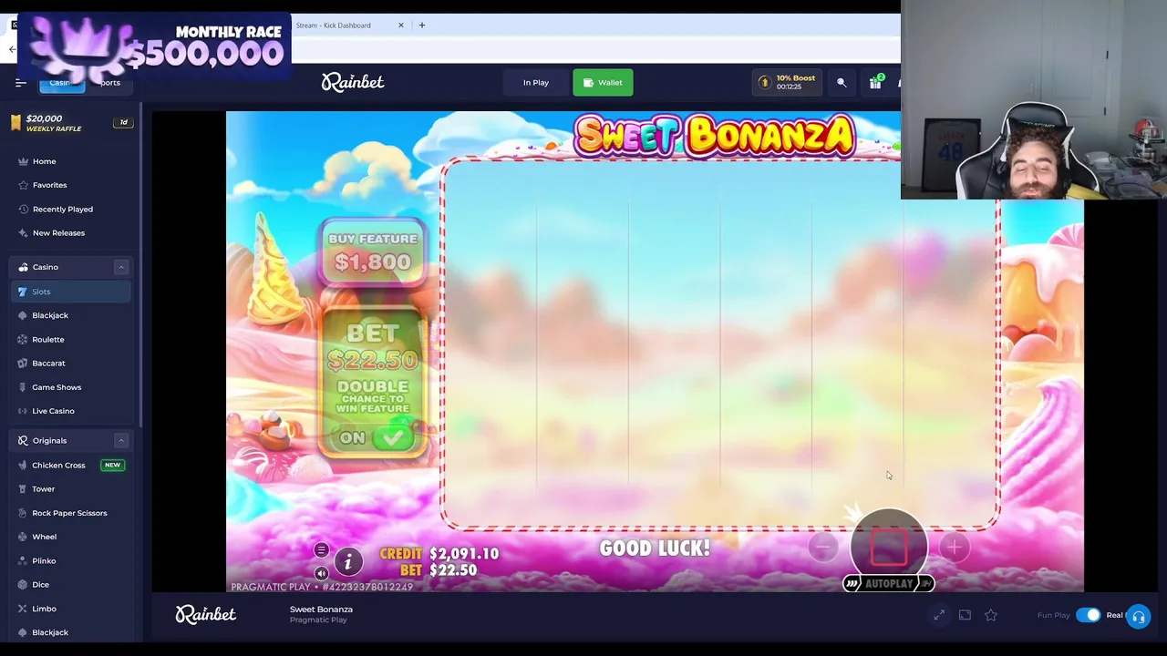Click the BET $22.50 double chance panel
The width and height of the screenshot is (1167, 656).
(x=373, y=383)
